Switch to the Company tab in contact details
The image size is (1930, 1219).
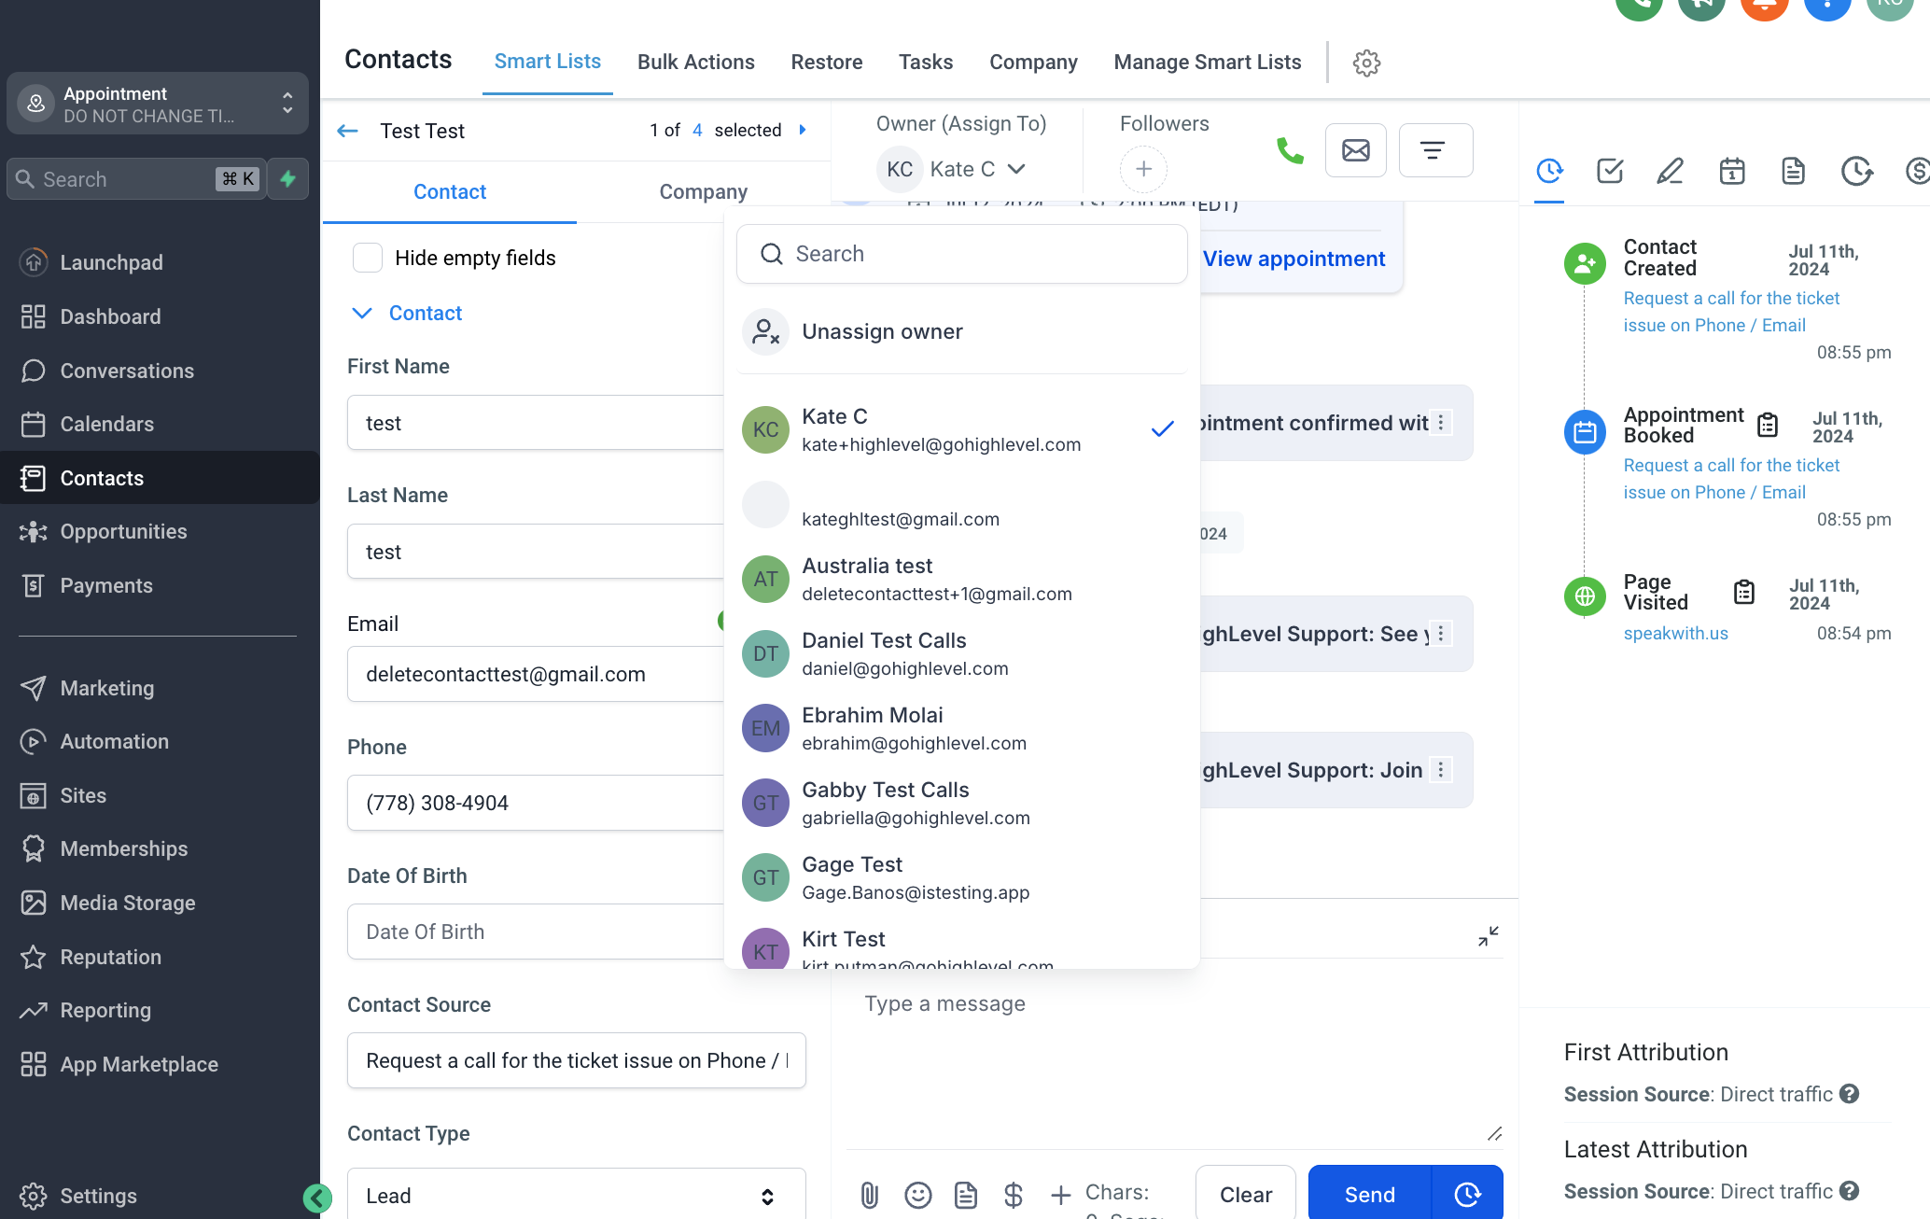(x=703, y=192)
